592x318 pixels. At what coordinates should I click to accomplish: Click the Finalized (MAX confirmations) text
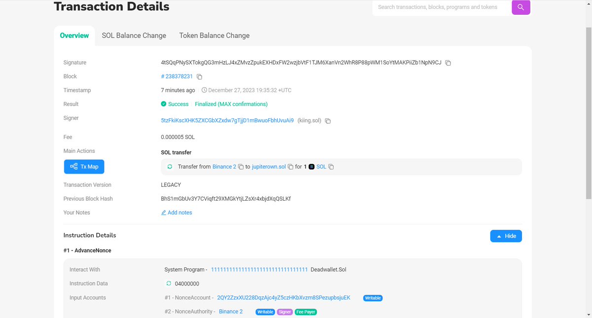click(231, 104)
